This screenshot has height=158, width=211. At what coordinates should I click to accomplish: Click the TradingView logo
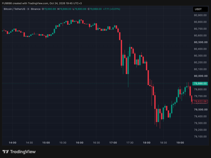pyautogui.click(x=19, y=152)
